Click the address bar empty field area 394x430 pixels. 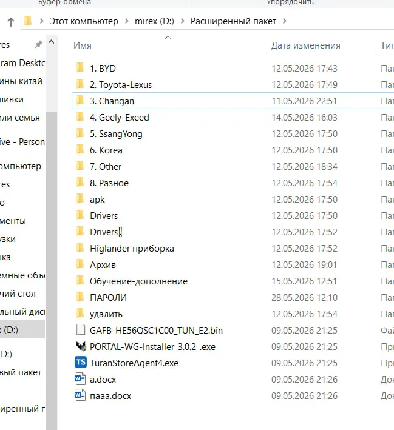pos(341,21)
